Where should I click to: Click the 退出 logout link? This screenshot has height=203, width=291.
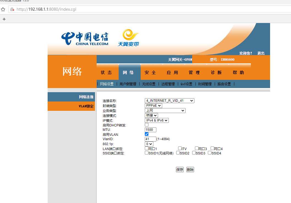pyautogui.click(x=261, y=53)
